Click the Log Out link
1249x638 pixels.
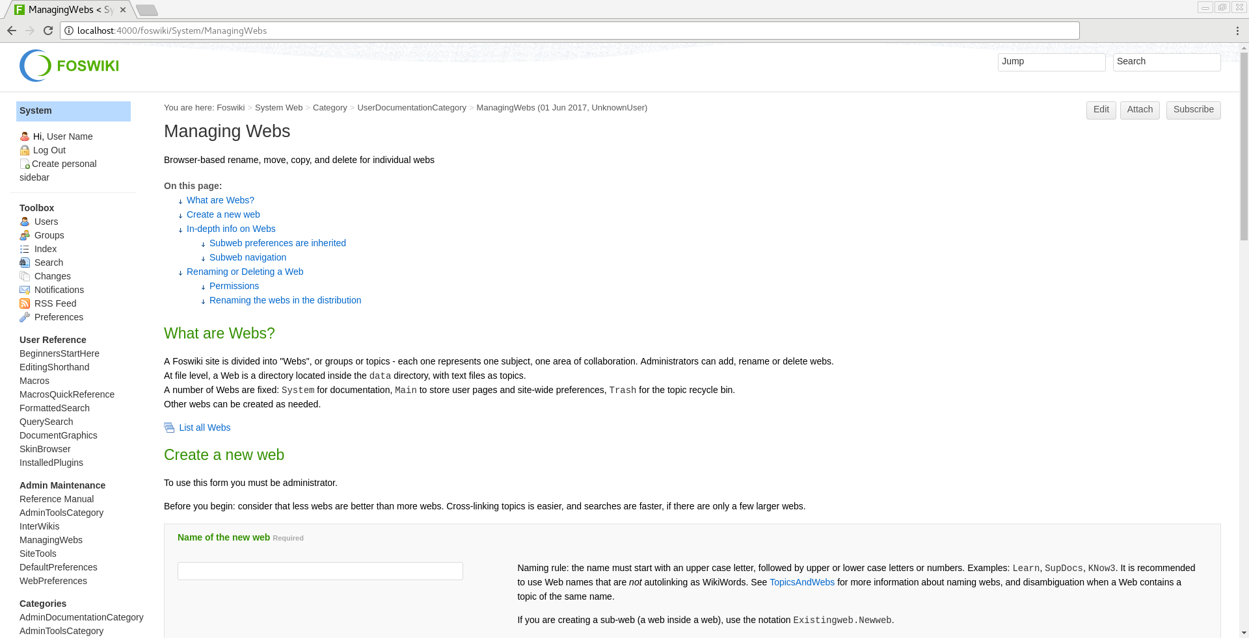pyautogui.click(x=49, y=150)
